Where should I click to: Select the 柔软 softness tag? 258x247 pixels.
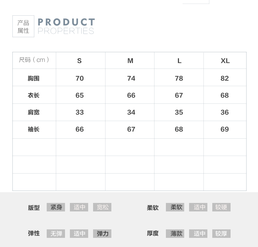click(x=175, y=207)
